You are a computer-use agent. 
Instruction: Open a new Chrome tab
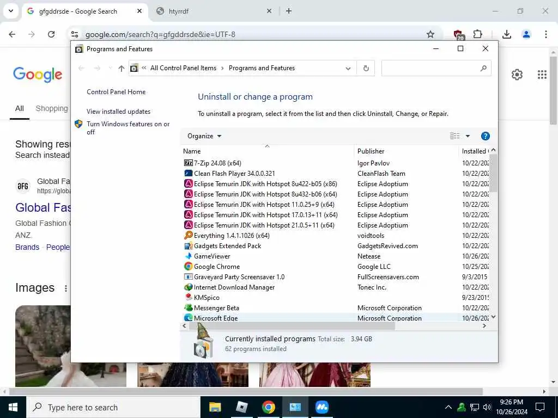click(x=289, y=11)
